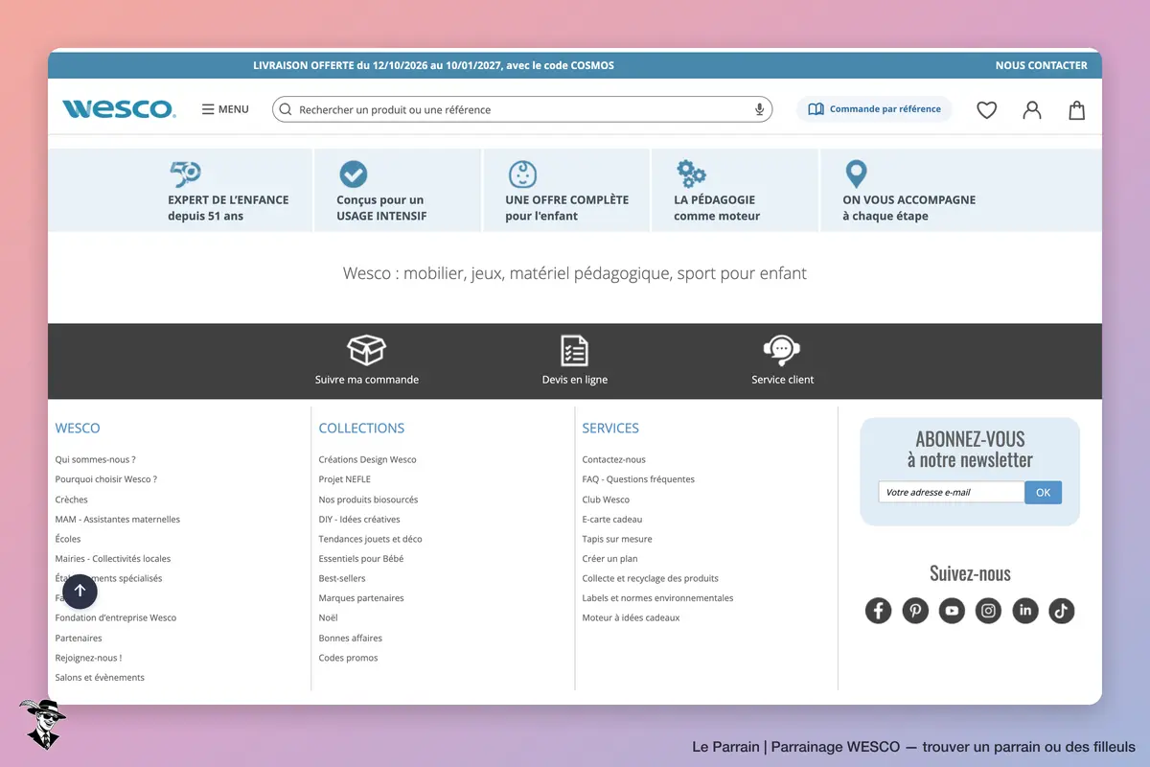Focus the product search field
Screen dimensions: 1150x767
pyautogui.click(x=522, y=109)
